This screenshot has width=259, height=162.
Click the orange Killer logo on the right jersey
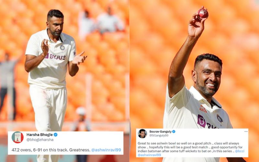(x=203, y=109)
